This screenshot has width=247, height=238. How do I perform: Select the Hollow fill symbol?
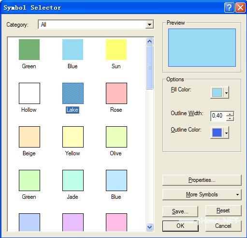[x=29, y=93]
